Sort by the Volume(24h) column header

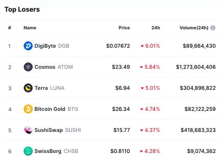(194, 28)
